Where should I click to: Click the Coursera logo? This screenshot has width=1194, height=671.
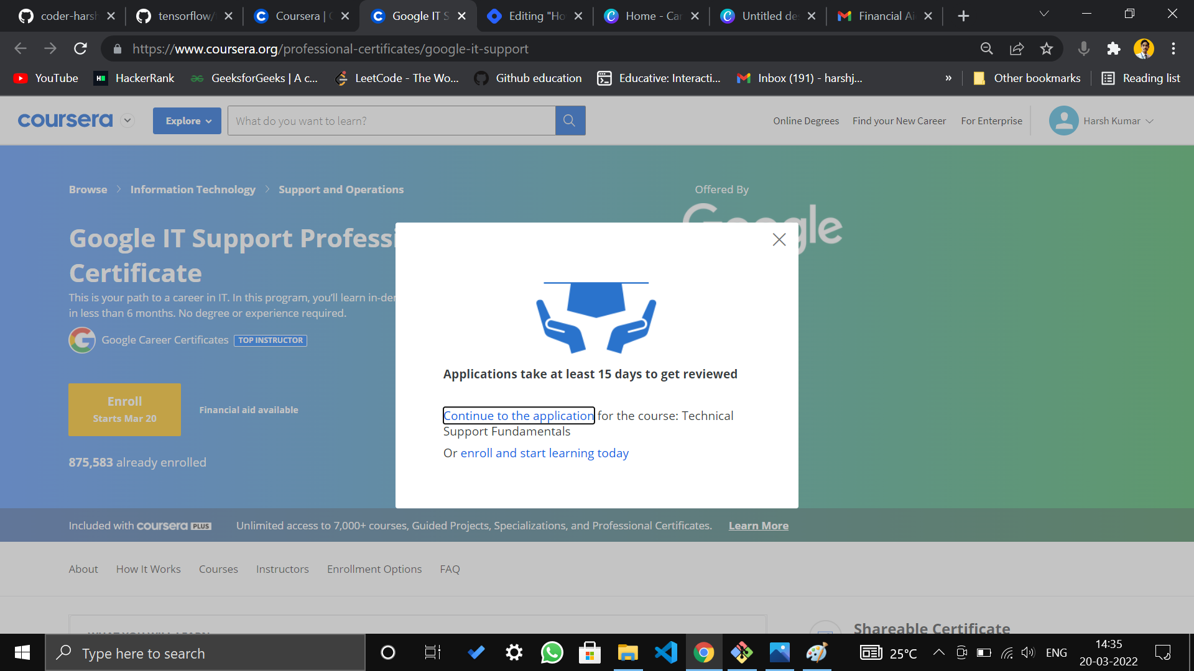click(65, 120)
